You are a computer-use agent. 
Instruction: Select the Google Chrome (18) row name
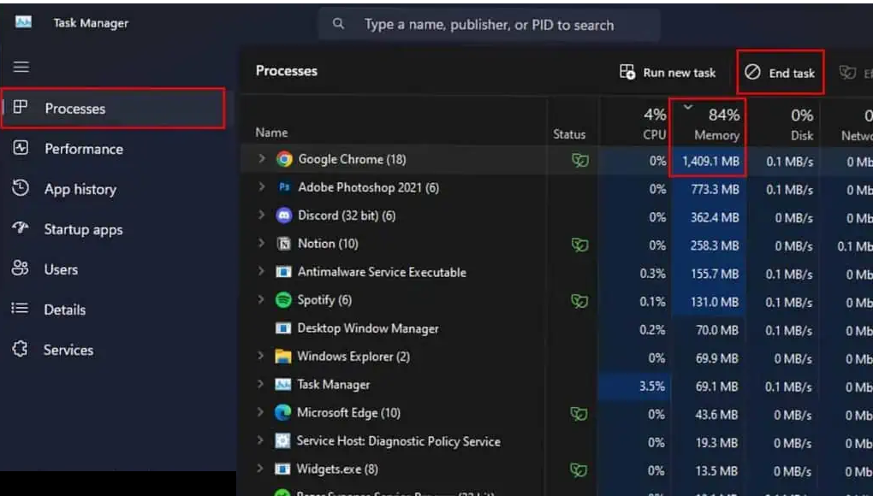pyautogui.click(x=352, y=160)
